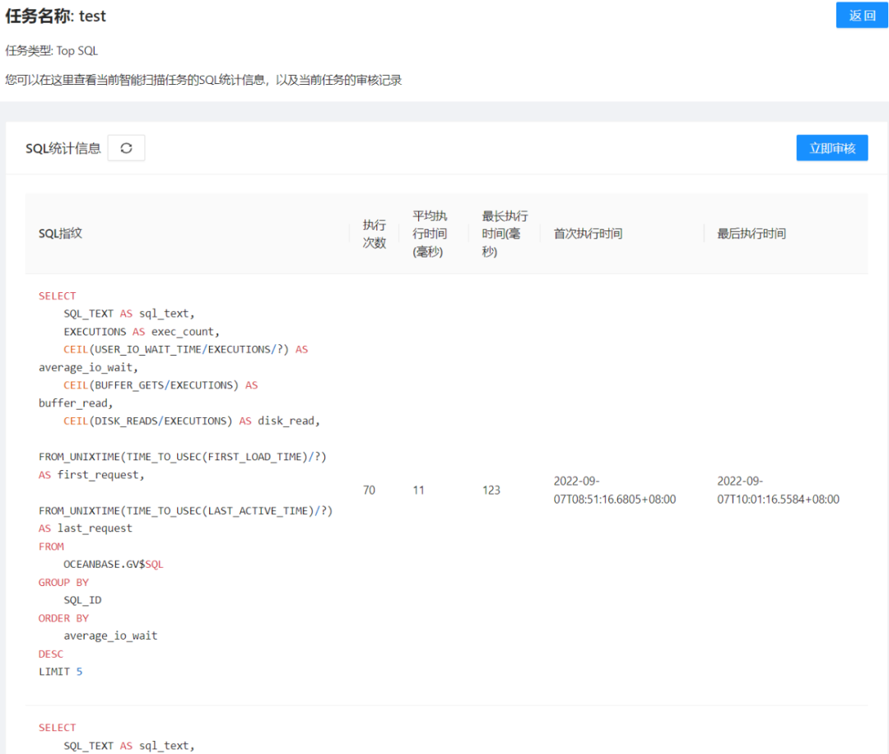
Task: Click the 任务名称: test title
Action: coord(56,16)
